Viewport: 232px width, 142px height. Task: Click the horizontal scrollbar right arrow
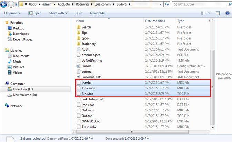click(x=208, y=132)
